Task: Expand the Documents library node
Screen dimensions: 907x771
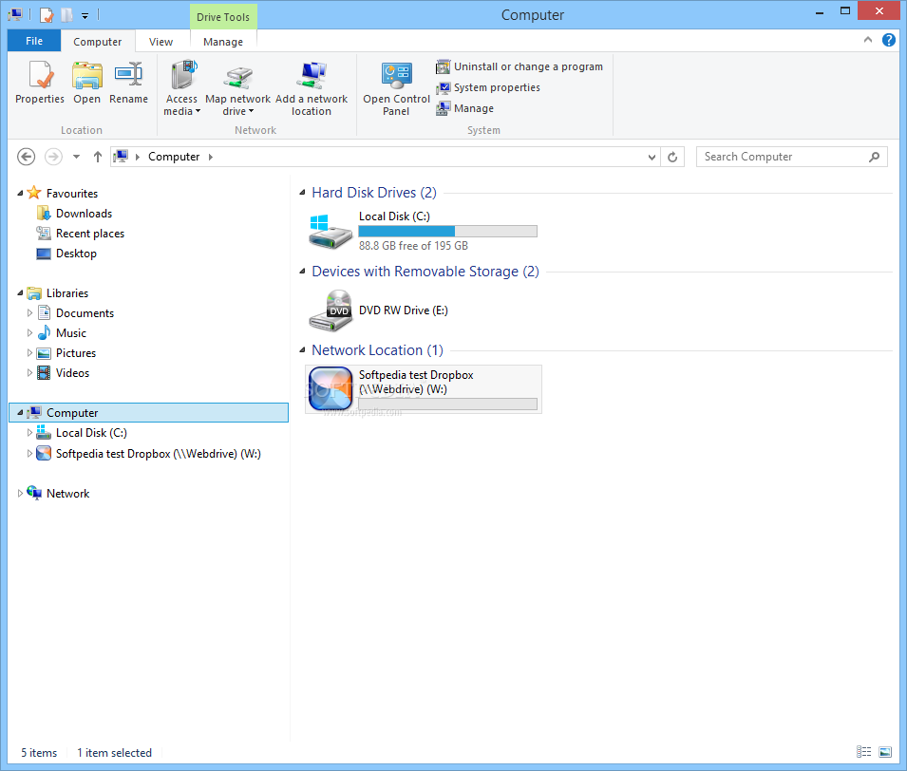Action: (x=29, y=313)
